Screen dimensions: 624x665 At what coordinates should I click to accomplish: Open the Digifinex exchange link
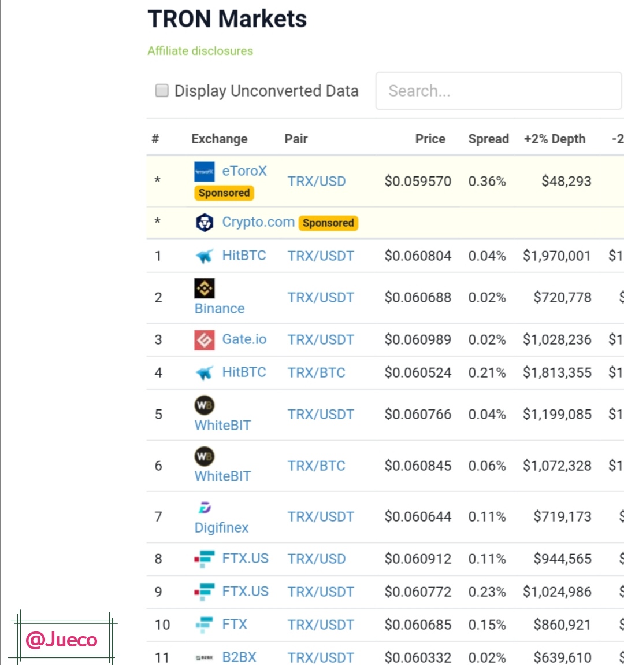click(221, 527)
